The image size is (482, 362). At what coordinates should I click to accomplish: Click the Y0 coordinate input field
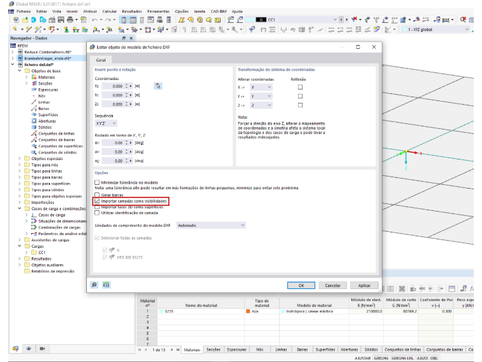pyautogui.click(x=113, y=95)
